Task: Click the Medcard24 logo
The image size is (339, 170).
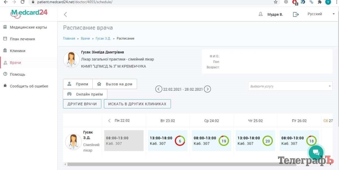Action: point(29,13)
